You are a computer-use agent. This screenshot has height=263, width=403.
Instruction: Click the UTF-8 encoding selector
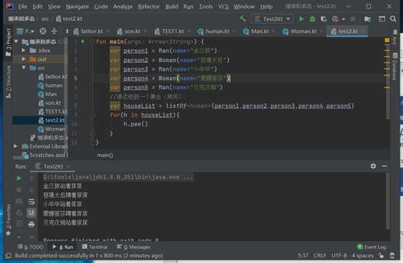coord(339,256)
